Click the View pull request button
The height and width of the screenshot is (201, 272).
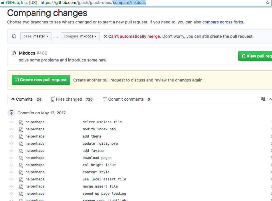click(255, 56)
